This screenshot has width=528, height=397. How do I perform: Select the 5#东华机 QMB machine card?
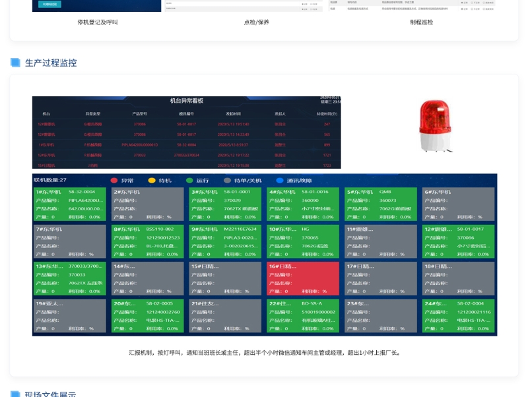381,204
